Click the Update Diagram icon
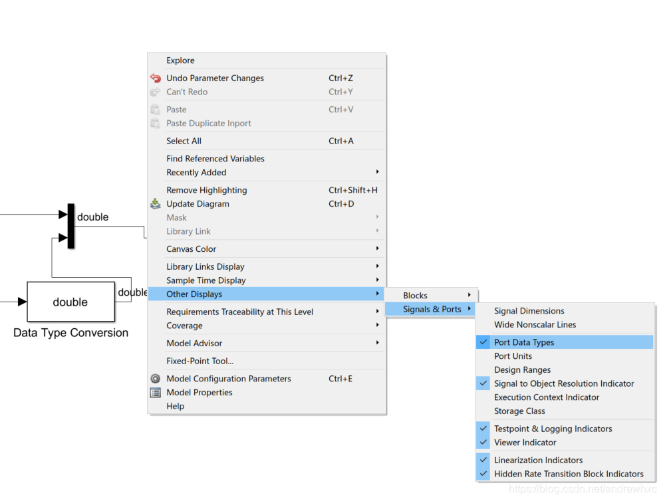The height and width of the screenshot is (501, 663). pos(156,204)
